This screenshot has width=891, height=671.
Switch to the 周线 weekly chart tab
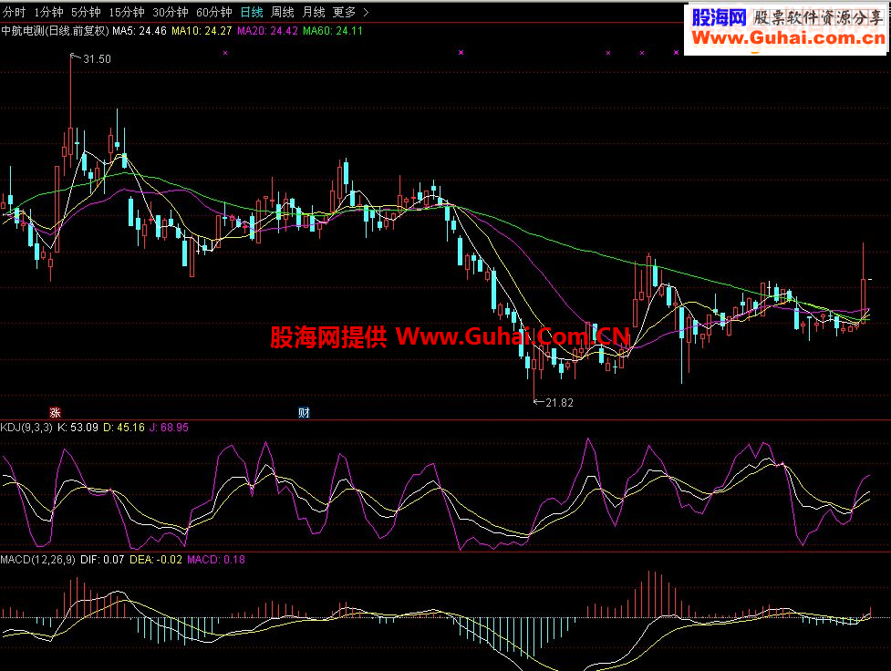click(283, 12)
